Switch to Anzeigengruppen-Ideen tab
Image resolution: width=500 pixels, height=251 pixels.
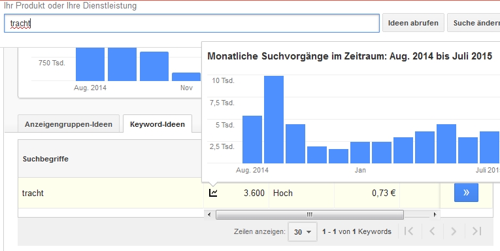[x=69, y=124]
